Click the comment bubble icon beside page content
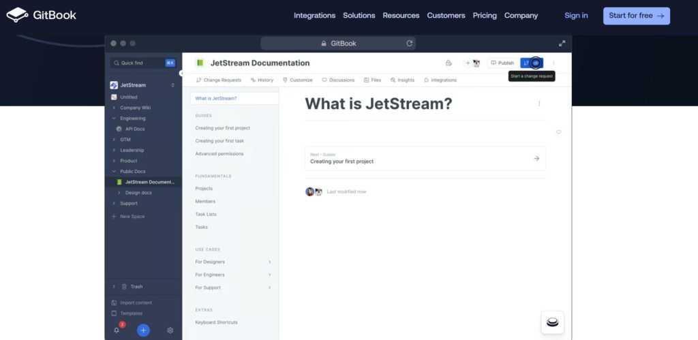Image resolution: width=698 pixels, height=340 pixels. coord(559,132)
